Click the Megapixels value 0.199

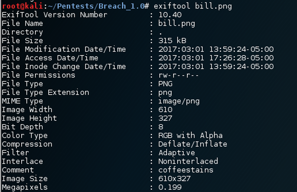[x=170, y=187]
